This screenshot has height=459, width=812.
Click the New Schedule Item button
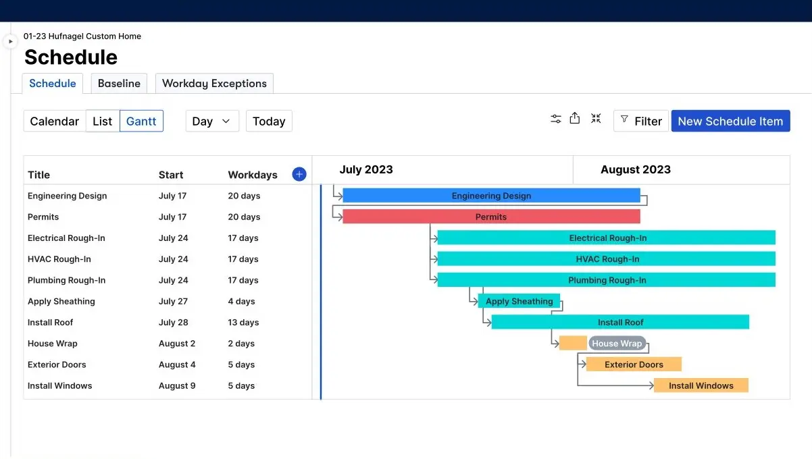click(730, 121)
